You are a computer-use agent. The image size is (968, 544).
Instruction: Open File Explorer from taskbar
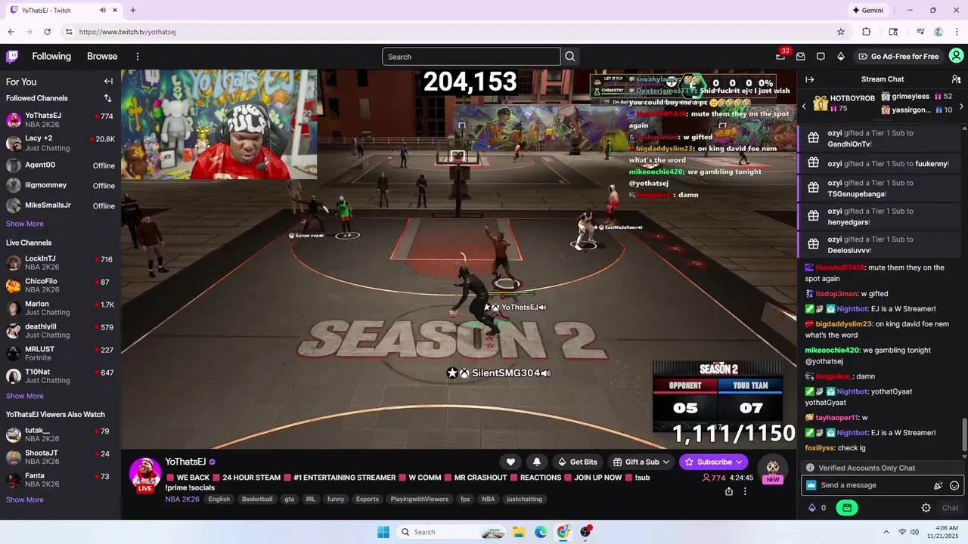pyautogui.click(x=519, y=532)
